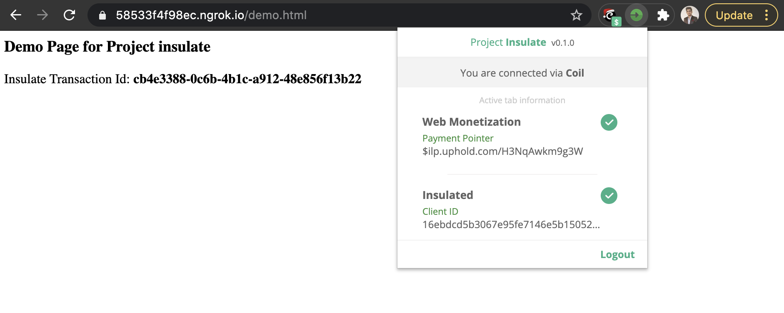Bookmark this page with star icon

[577, 15]
